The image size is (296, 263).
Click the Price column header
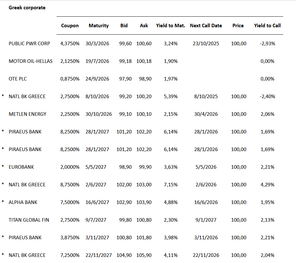click(x=238, y=26)
